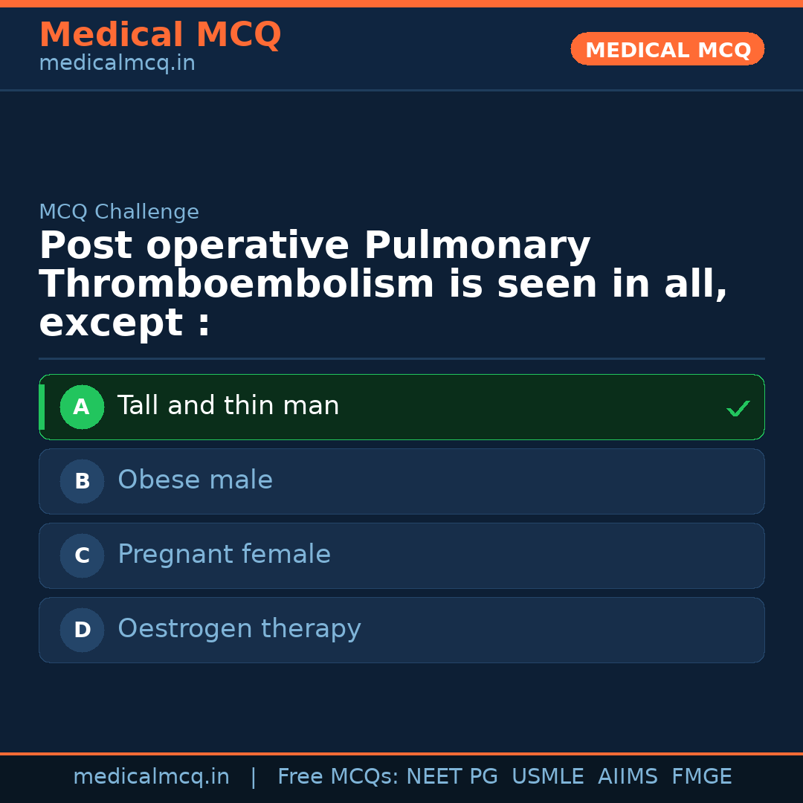Select the "Tall and thin man" answer text
803x803 pixels.
click(x=228, y=406)
